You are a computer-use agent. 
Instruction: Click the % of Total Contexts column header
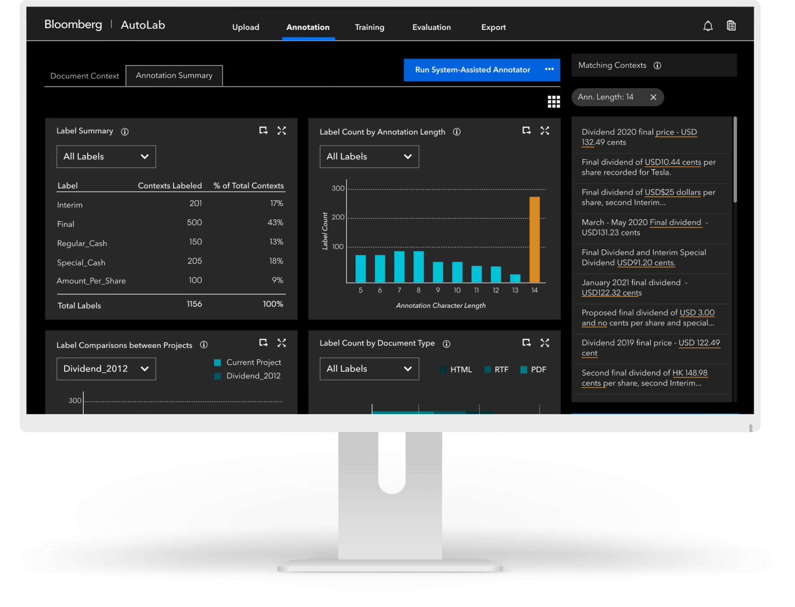[249, 186]
